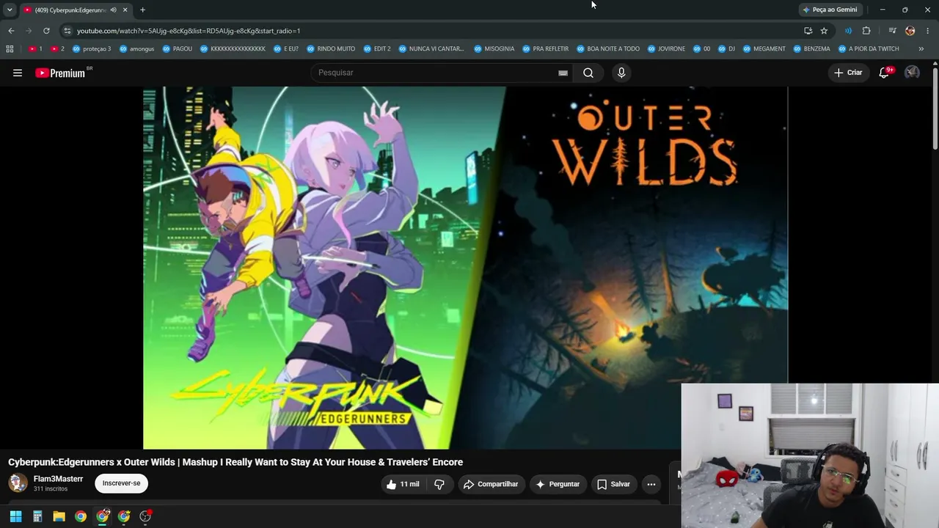
Task: Click the 'Peça ao Gemini' button
Action: [830, 10]
